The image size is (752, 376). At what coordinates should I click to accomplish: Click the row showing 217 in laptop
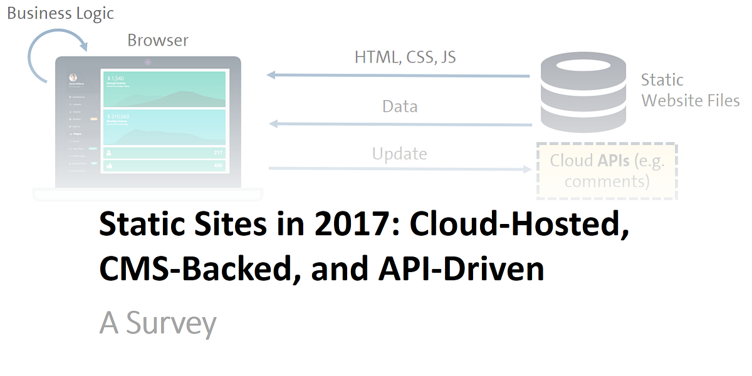pos(164,153)
